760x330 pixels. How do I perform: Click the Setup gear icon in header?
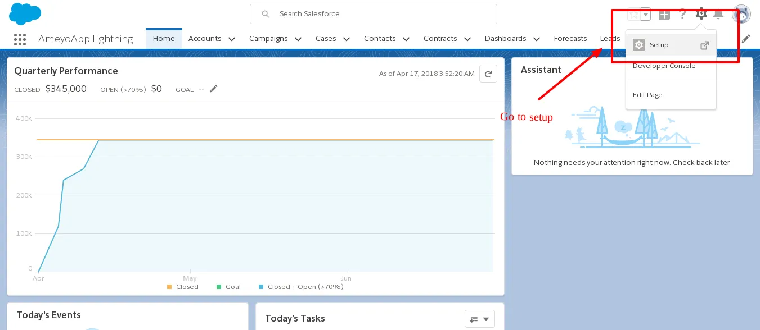point(701,14)
